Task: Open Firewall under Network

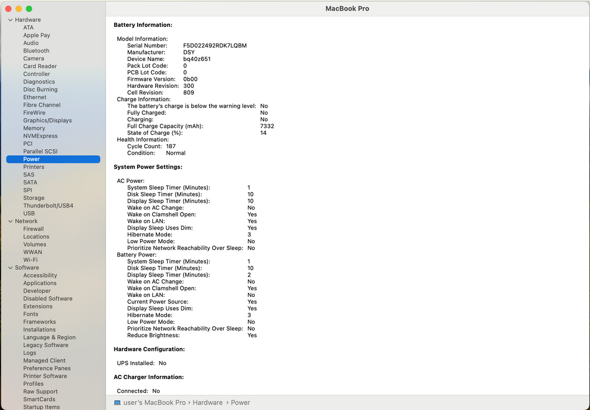Action: click(33, 229)
